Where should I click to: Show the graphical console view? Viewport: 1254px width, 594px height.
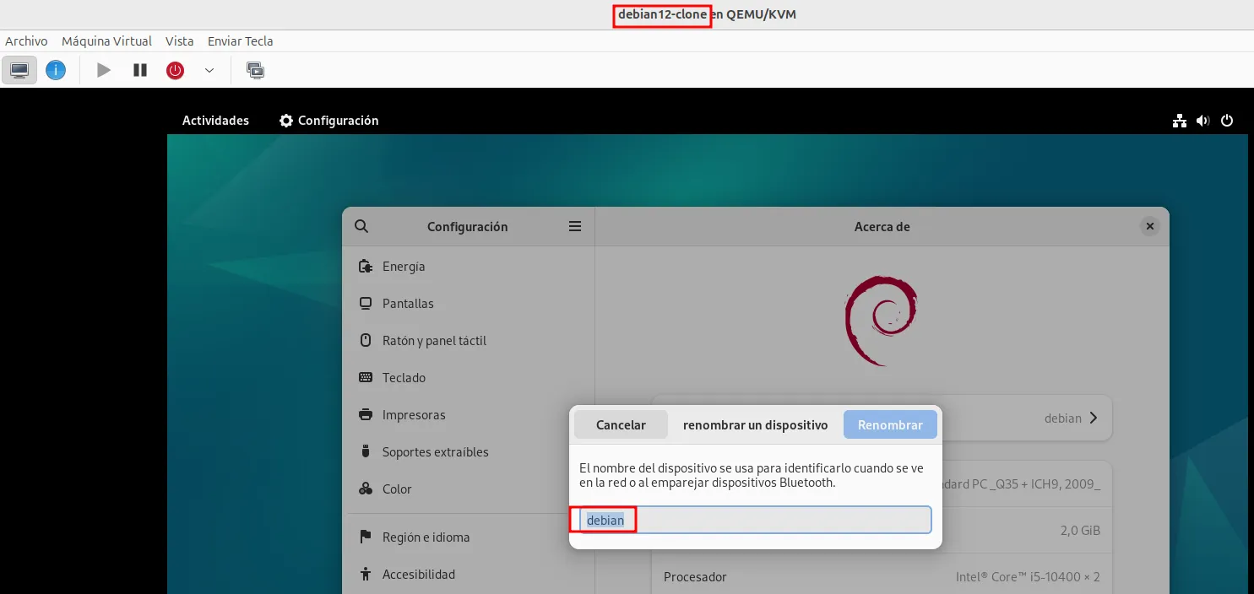[19, 70]
